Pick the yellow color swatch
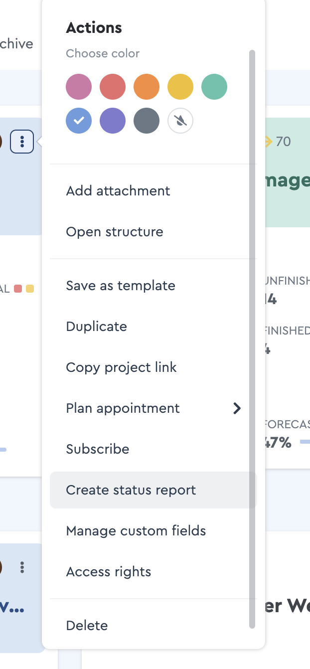 (x=180, y=87)
